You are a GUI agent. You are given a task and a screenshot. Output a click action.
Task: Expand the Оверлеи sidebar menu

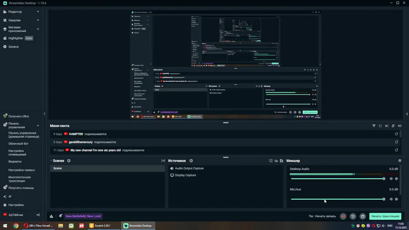click(x=21, y=20)
